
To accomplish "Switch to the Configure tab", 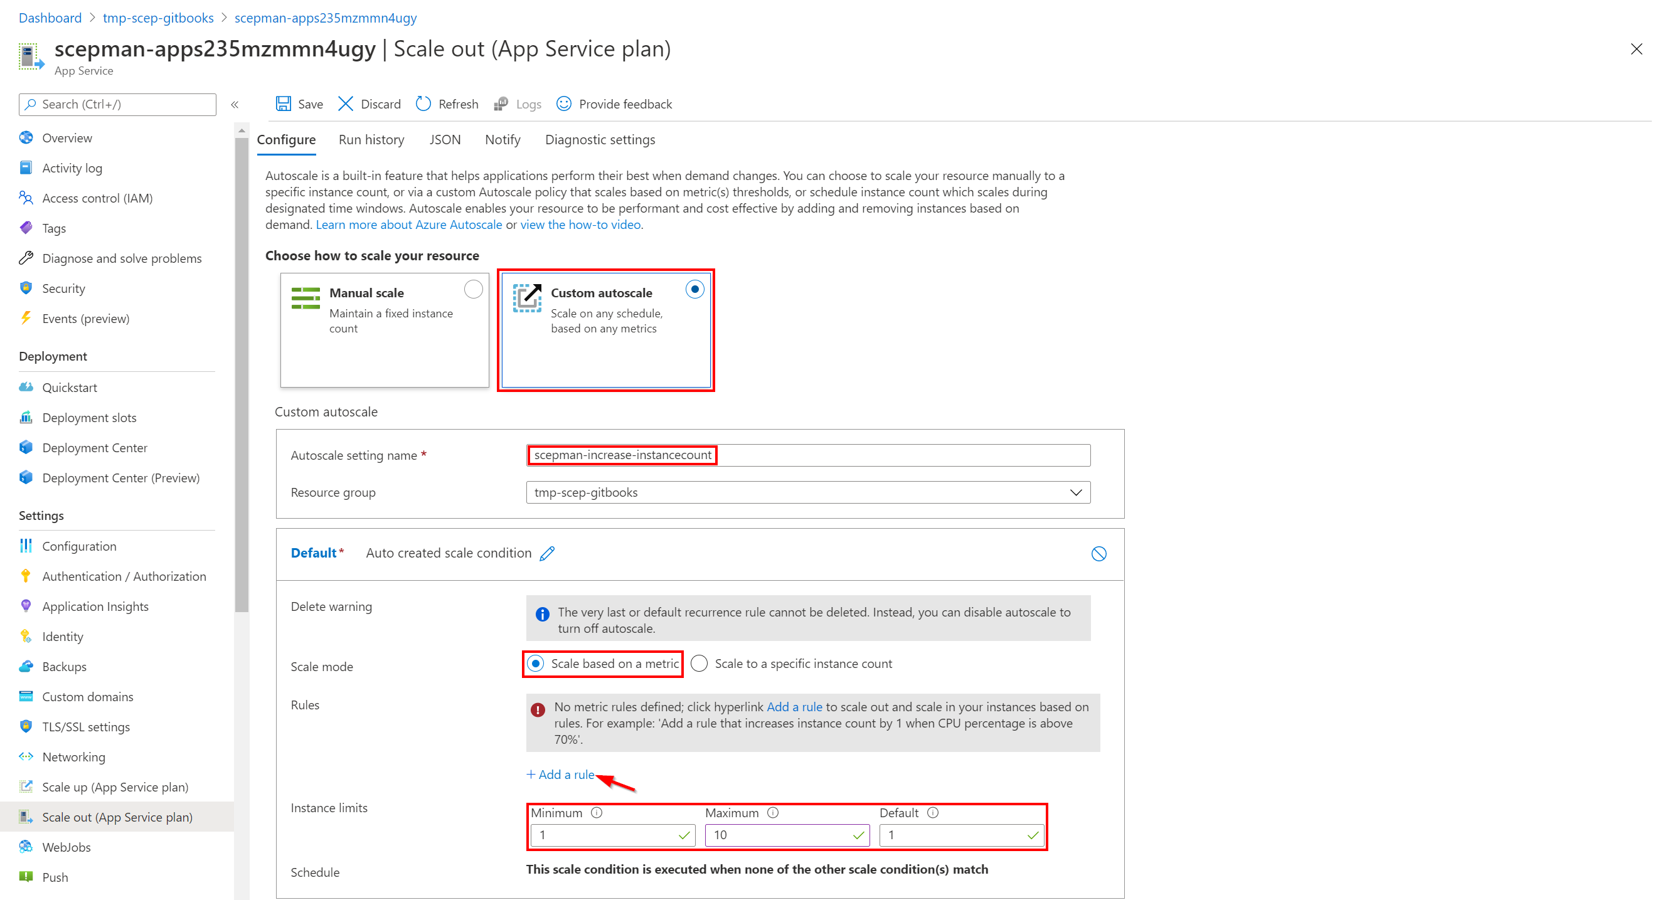I will [286, 140].
